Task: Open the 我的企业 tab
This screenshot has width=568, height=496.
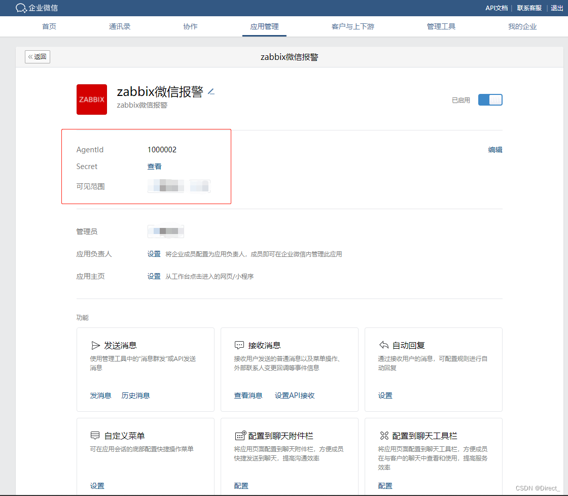Action: point(522,26)
